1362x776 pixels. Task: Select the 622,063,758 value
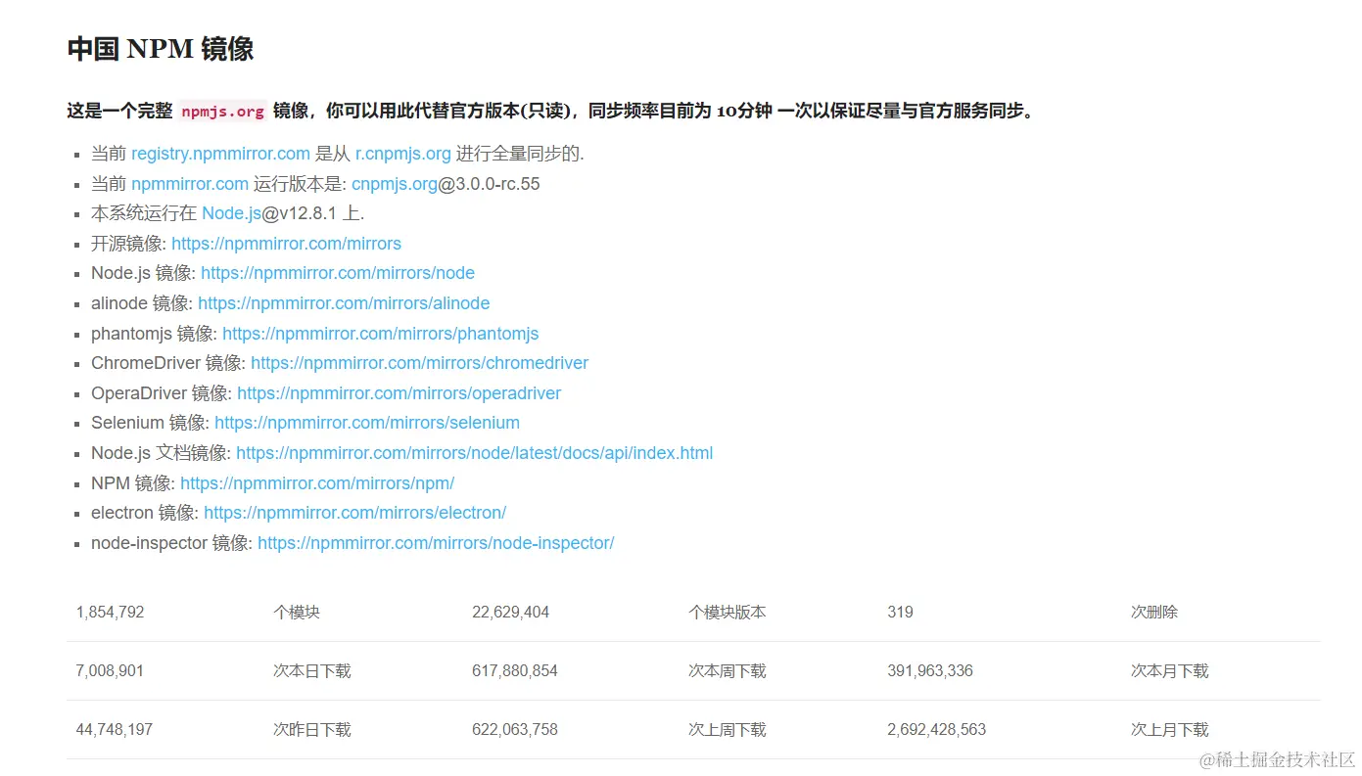coord(515,730)
